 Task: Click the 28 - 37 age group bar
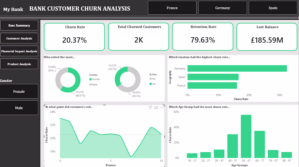[205, 155]
